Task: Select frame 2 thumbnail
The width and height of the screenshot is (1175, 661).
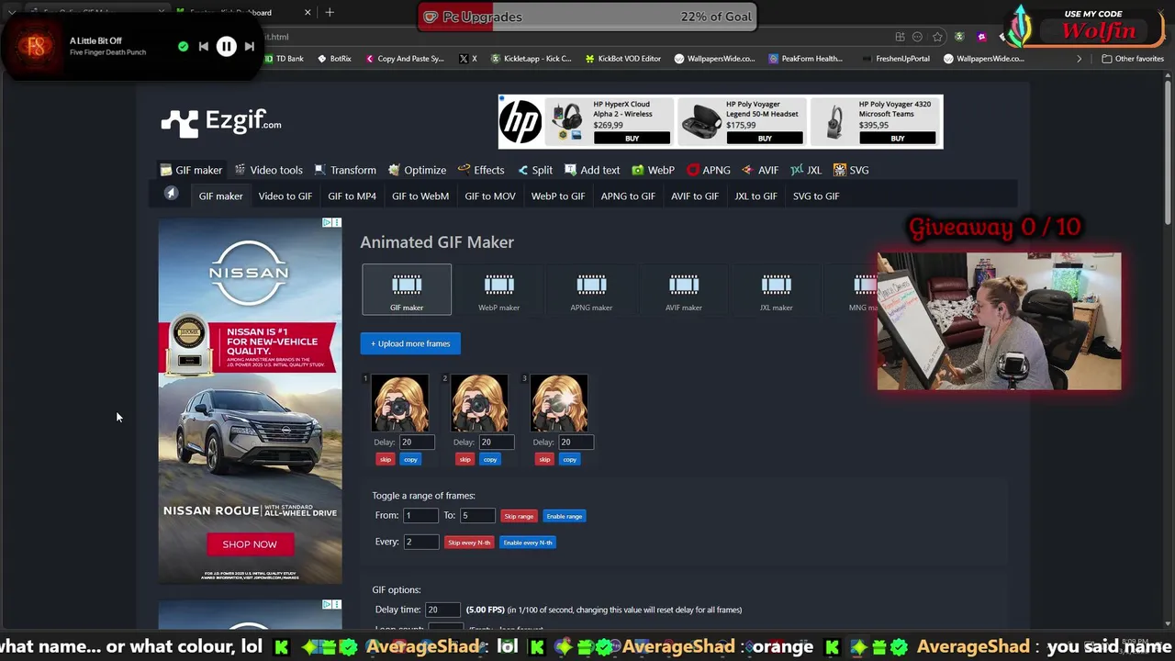Action: (x=479, y=403)
